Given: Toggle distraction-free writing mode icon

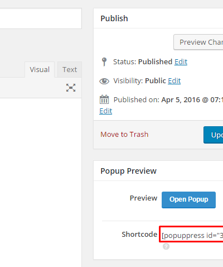Looking at the screenshot, I should point(71,88).
